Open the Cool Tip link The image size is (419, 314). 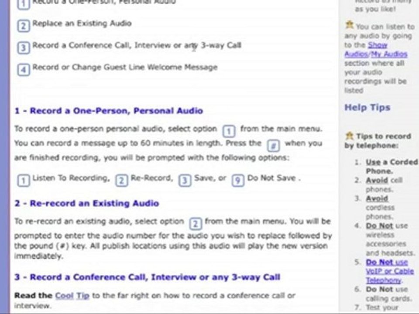point(72,296)
